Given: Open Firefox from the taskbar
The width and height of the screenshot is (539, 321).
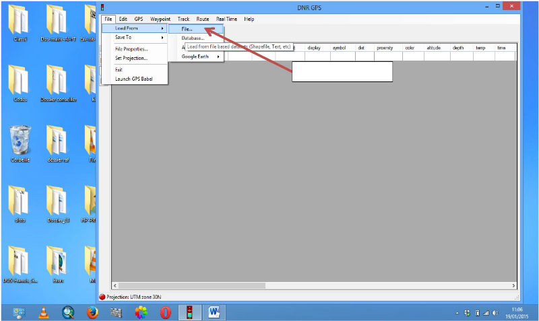Looking at the screenshot, I should pyautogui.click(x=92, y=312).
